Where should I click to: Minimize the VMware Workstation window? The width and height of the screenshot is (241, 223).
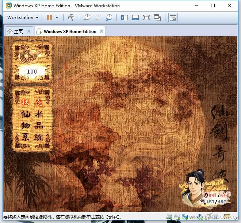coord(196,6)
